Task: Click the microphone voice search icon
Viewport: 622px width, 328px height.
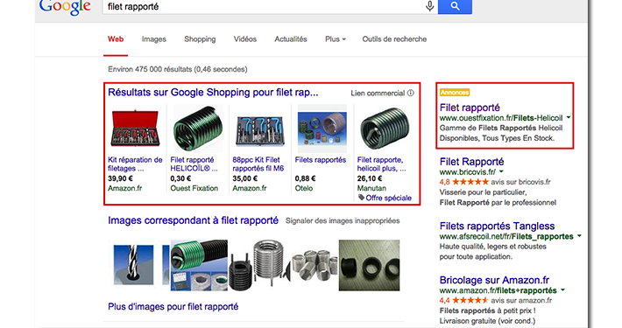Action: pos(429,6)
